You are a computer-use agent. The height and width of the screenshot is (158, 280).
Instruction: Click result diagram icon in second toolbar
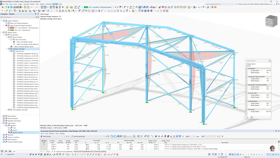click(x=93, y=11)
